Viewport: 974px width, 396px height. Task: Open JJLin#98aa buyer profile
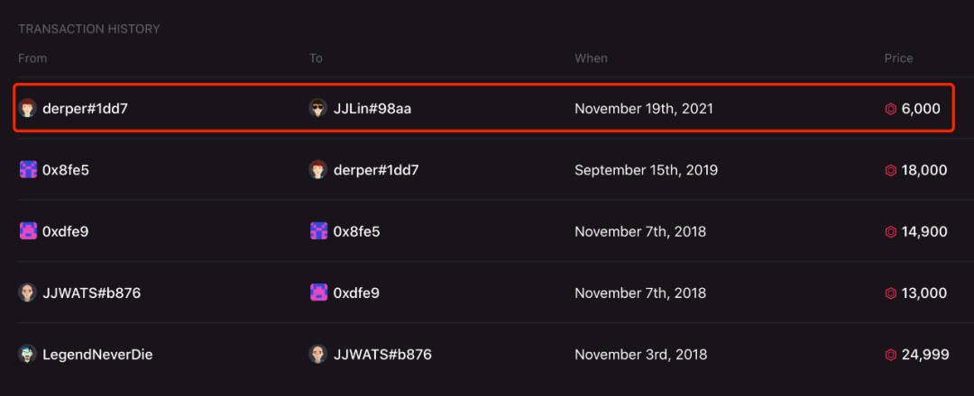tap(372, 109)
